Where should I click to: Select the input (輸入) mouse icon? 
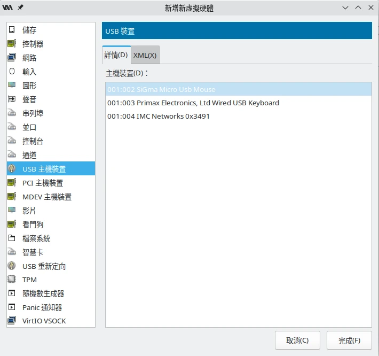pos(12,72)
